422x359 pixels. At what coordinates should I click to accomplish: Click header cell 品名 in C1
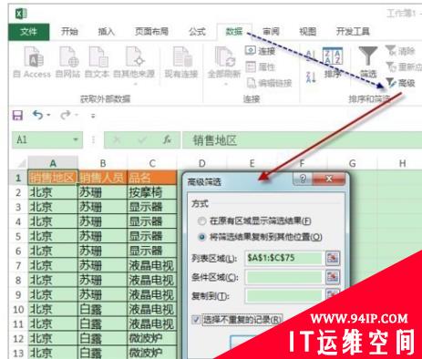(x=152, y=178)
